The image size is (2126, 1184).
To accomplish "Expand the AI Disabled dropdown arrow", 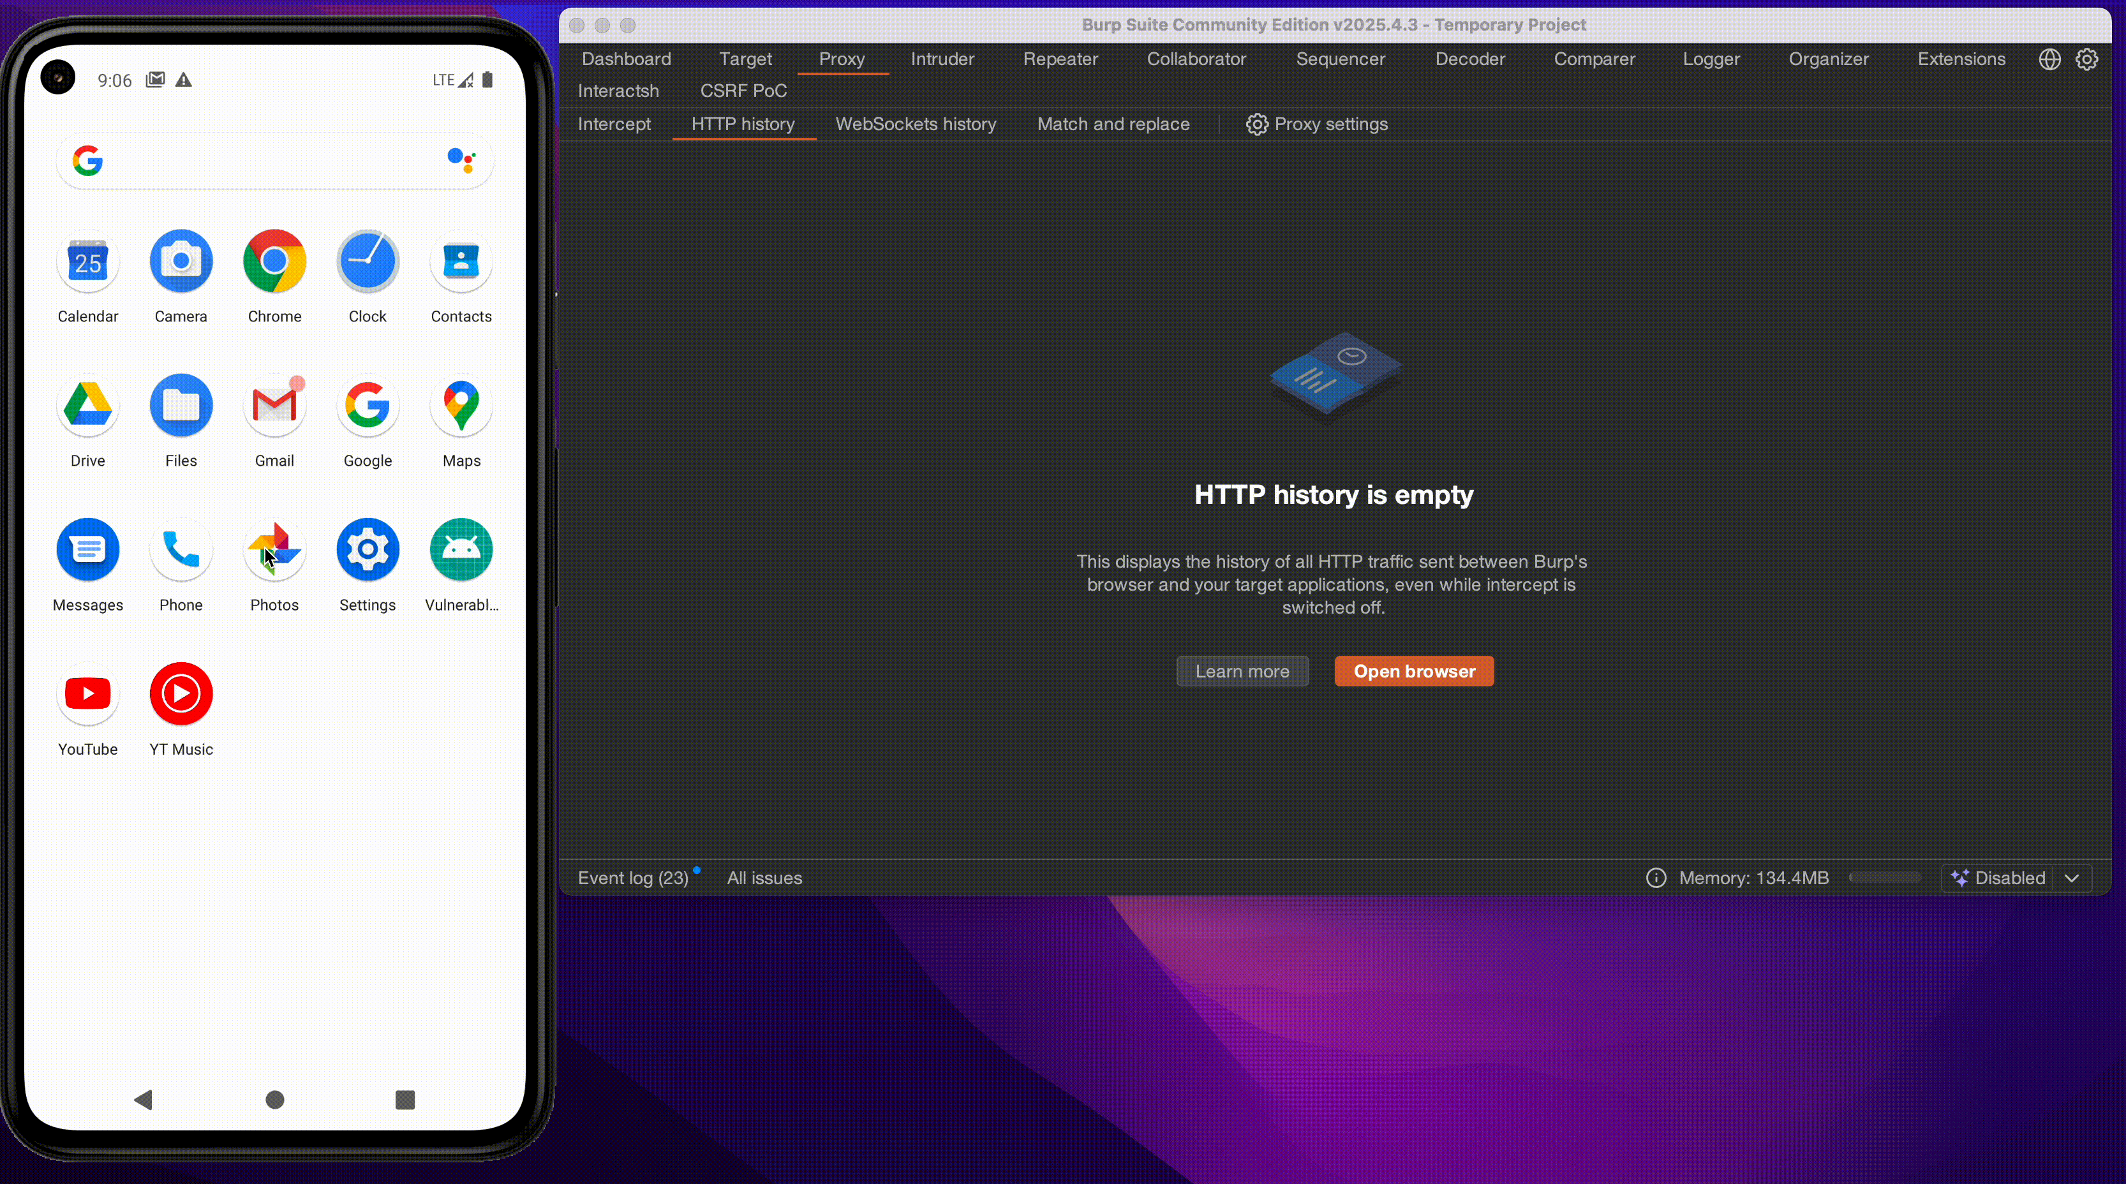I will (2072, 878).
